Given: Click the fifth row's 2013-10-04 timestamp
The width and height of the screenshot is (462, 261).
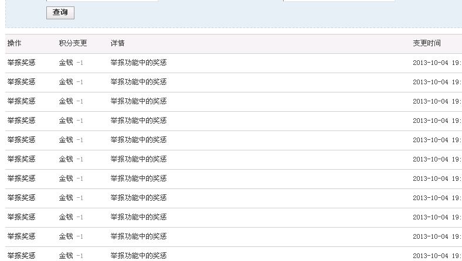Looking at the screenshot, I should (x=437, y=140).
